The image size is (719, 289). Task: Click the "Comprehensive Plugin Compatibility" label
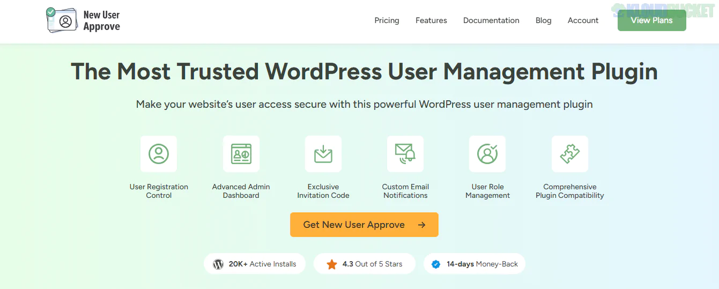(x=570, y=191)
